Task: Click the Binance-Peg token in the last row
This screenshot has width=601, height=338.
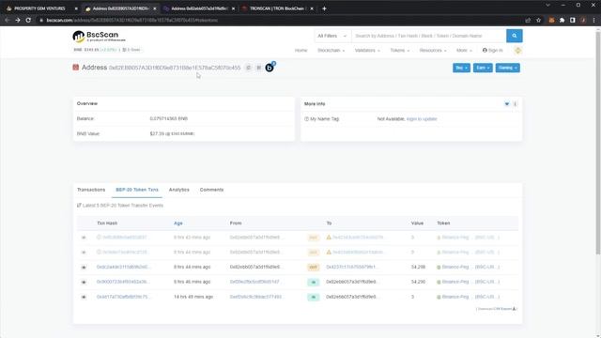Action: tap(468, 297)
